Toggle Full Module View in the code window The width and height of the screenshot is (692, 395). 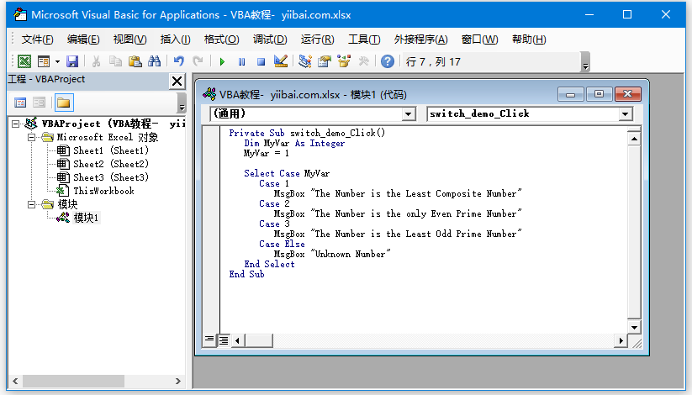point(224,340)
